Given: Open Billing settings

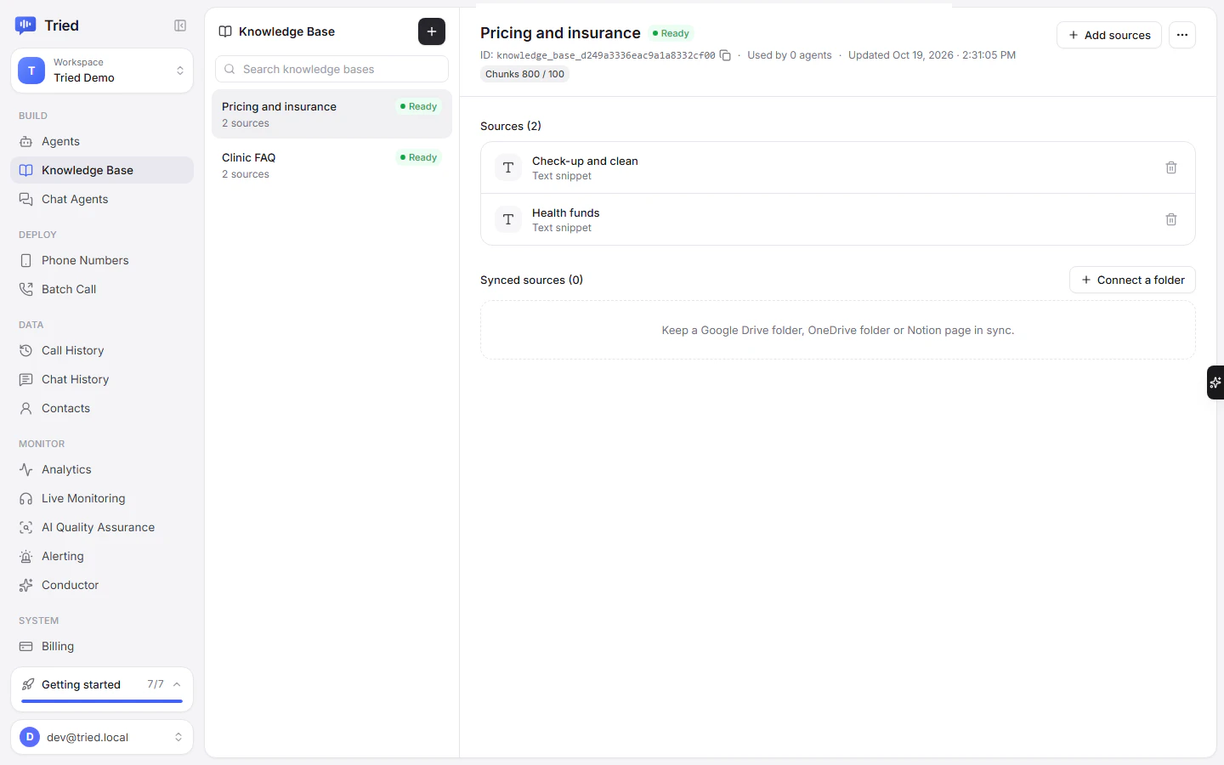Looking at the screenshot, I should coord(102,646).
